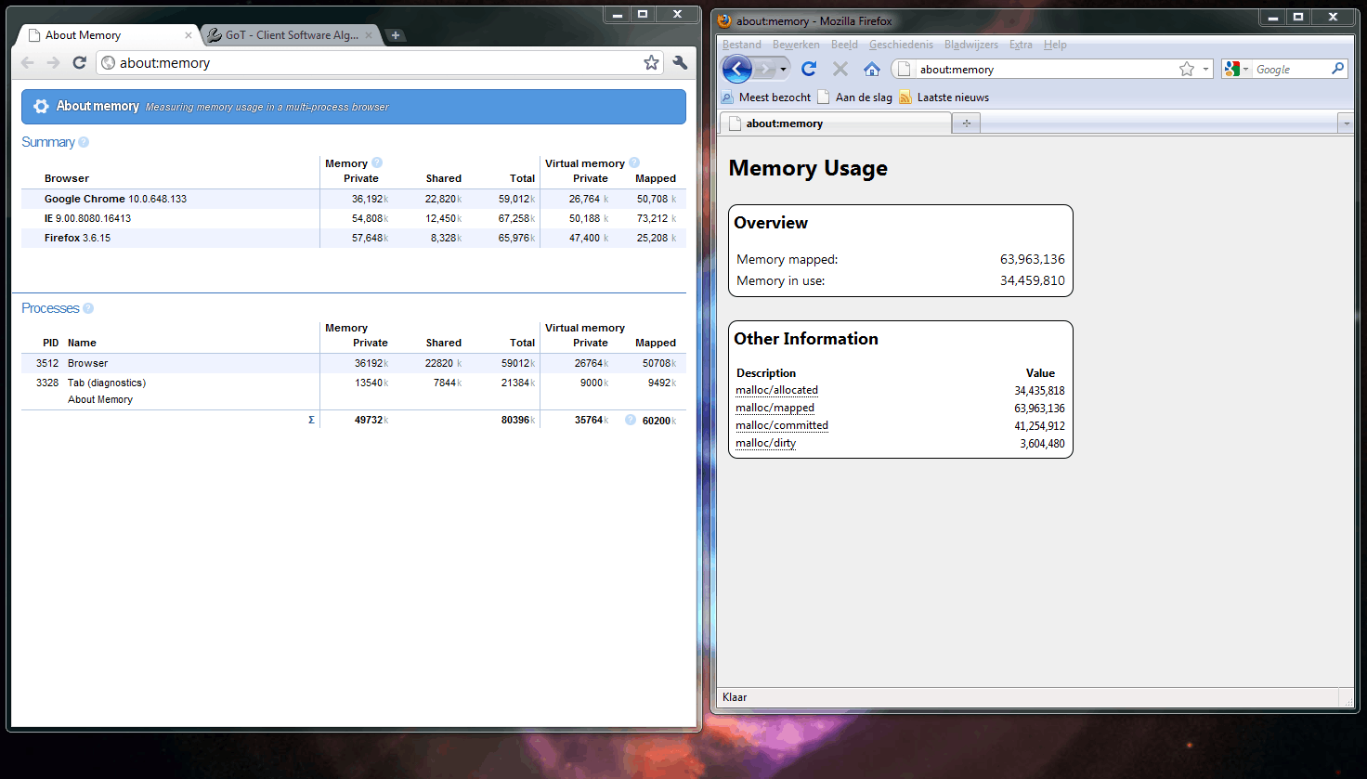The image size is (1367, 779).
Task: Open the list-all-tabs dropdown in Firefox
Action: tap(1347, 123)
